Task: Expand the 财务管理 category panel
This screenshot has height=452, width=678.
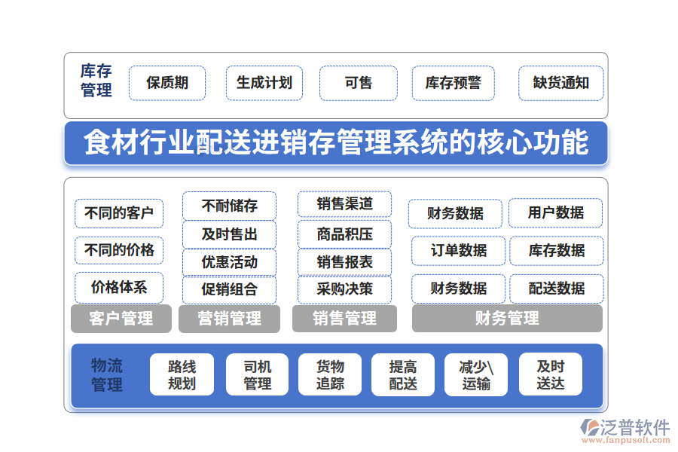Action: pos(507,318)
